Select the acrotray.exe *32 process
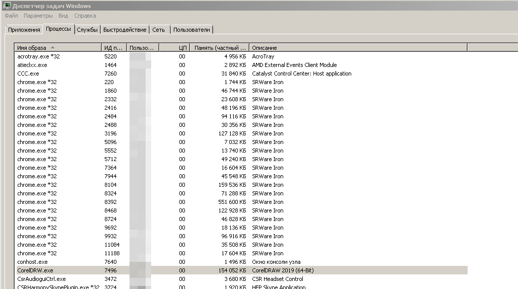The height and width of the screenshot is (289, 518). coord(242,56)
